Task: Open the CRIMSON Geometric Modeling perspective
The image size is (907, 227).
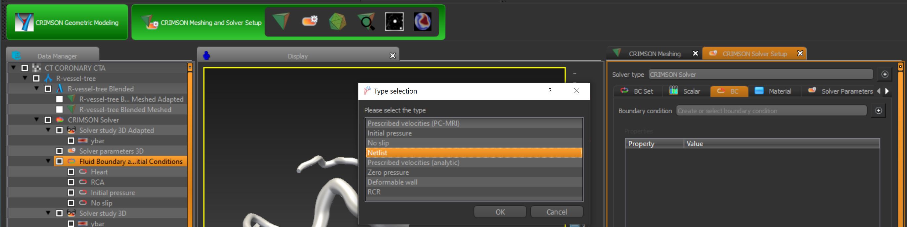Action: click(x=67, y=22)
